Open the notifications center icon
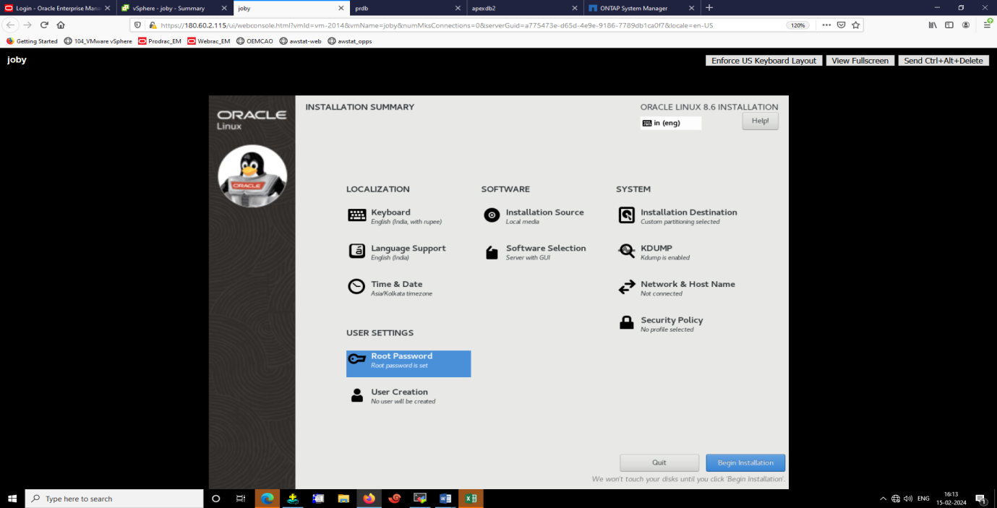Viewport: 997px width, 508px height. 981,499
